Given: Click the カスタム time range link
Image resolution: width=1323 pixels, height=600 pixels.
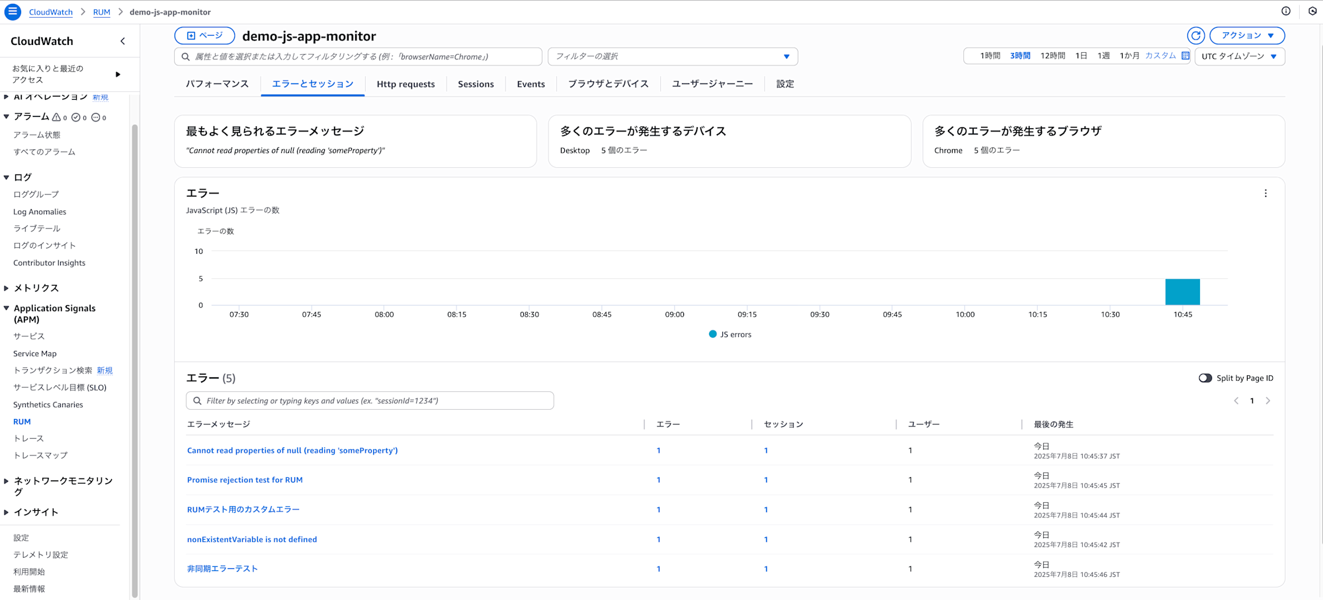Looking at the screenshot, I should [x=1160, y=56].
